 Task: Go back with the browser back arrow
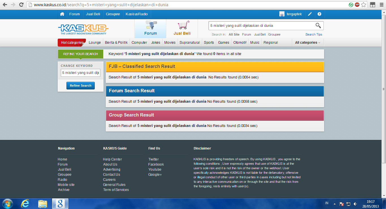click(x=5, y=5)
